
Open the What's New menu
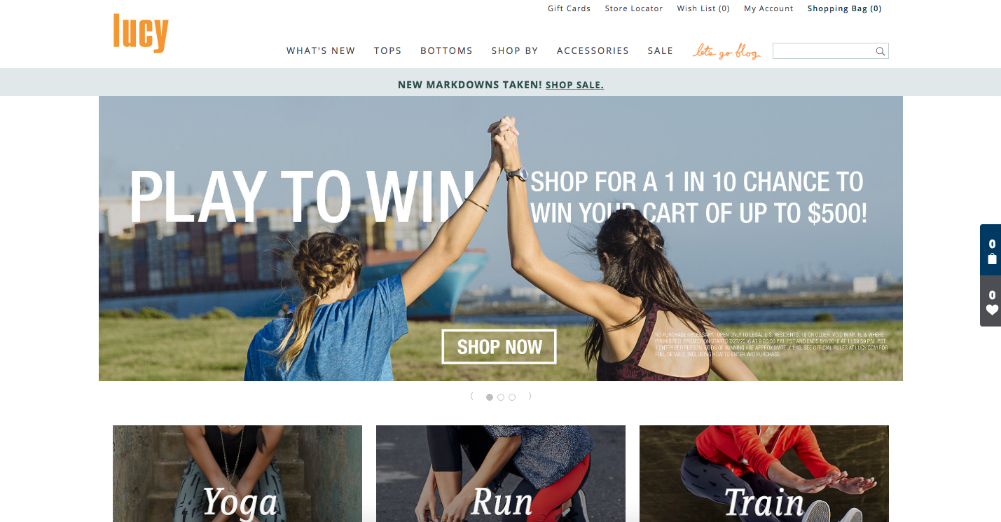(x=321, y=50)
